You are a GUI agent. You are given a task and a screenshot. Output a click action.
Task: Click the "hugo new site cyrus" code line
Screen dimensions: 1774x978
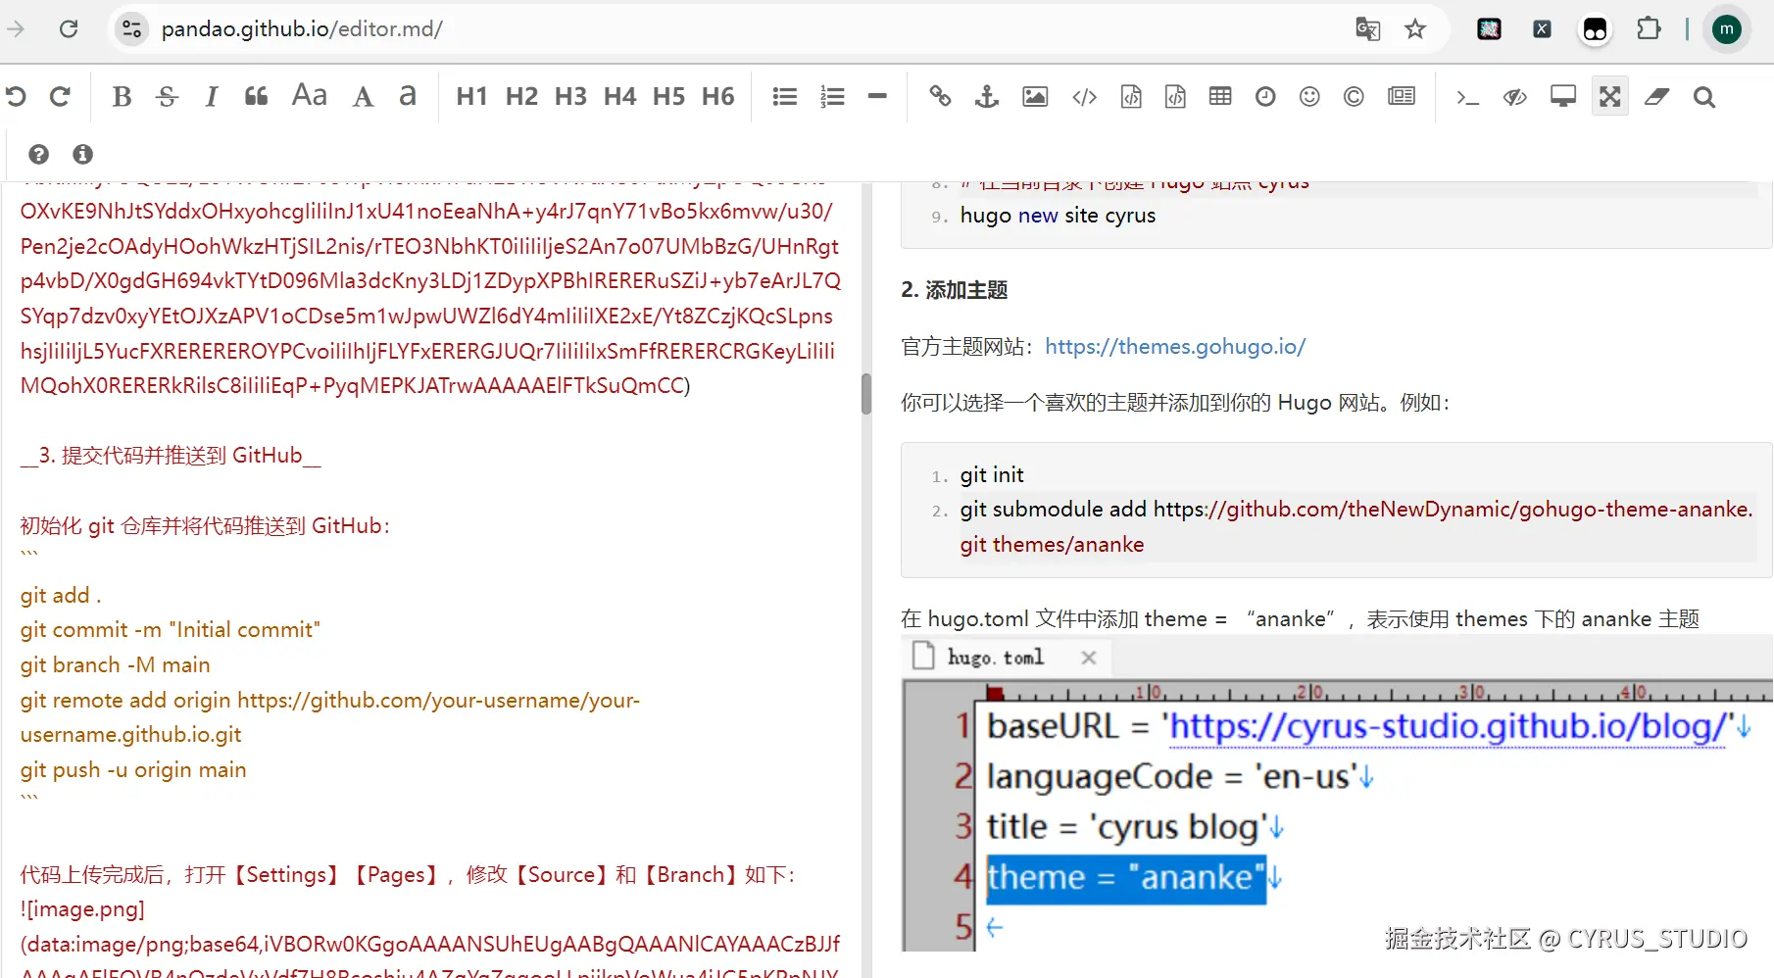[1058, 216]
